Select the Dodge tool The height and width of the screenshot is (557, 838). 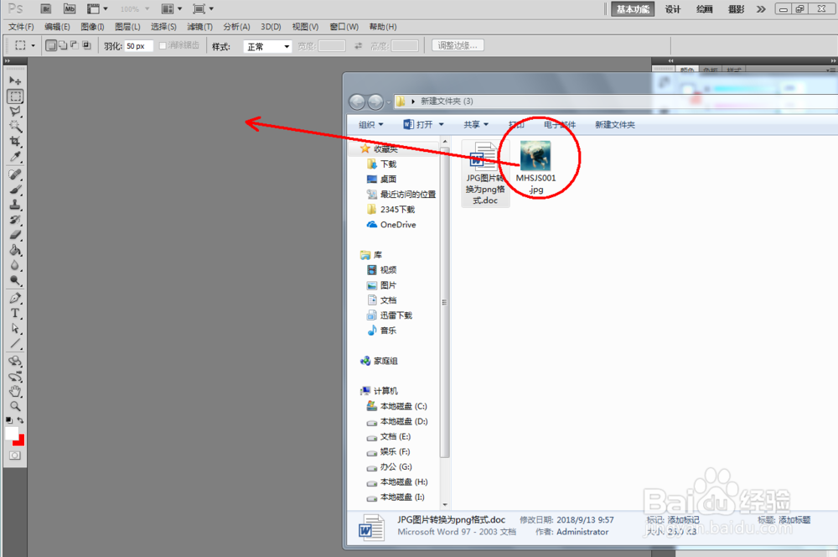pos(15,280)
